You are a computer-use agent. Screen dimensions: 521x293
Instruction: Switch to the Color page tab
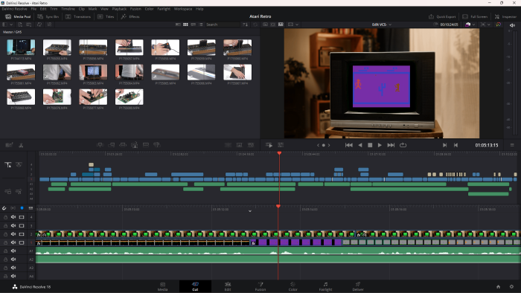[293, 286]
